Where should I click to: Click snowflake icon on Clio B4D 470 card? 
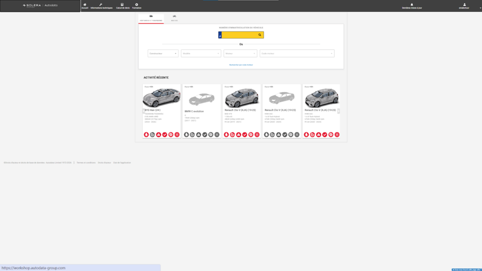pos(257,135)
